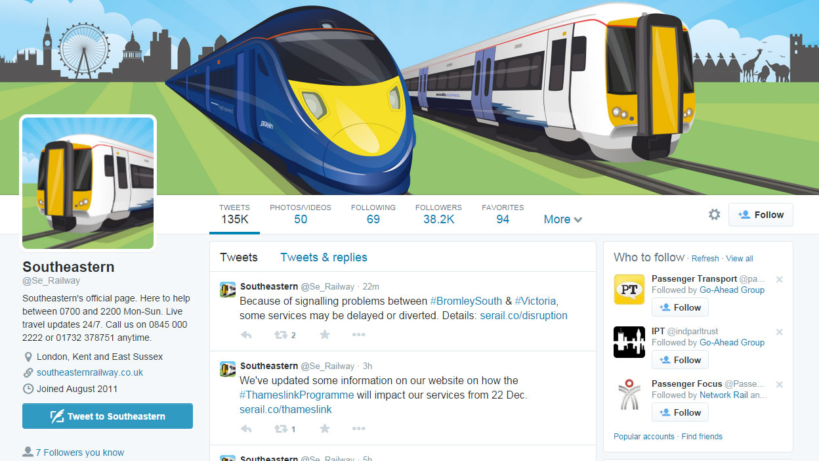Open the southeasternrailway.co.uk link
Viewport: 819px width, 461px height.
click(x=90, y=372)
